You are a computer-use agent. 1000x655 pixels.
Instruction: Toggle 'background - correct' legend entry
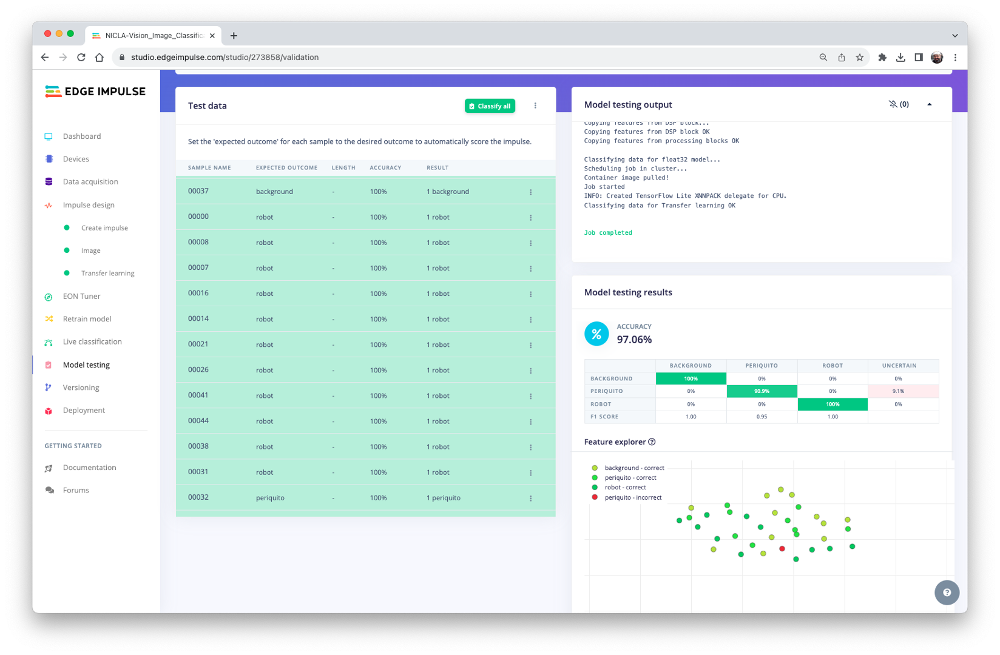coord(633,468)
